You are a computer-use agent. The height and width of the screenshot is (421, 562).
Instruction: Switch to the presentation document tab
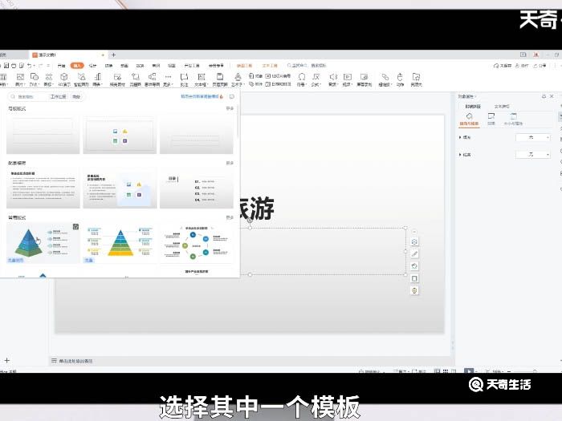[67, 55]
